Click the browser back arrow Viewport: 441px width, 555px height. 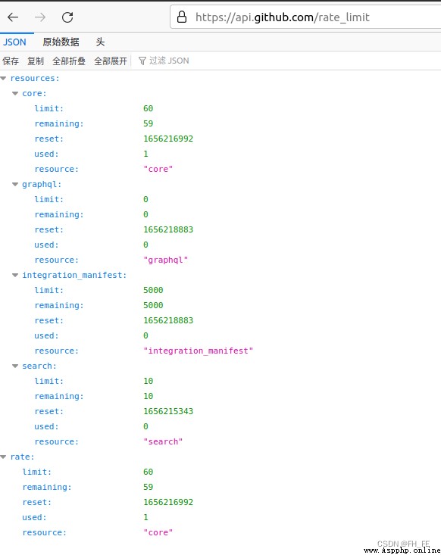pos(13,17)
